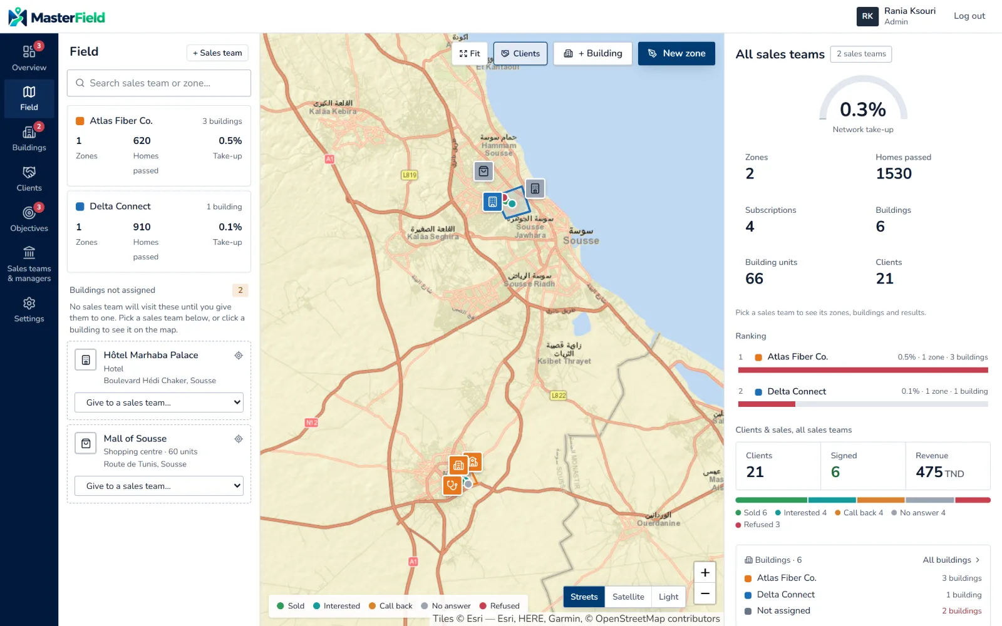
Task: Click the orange stethoscope map marker
Action: [x=452, y=485]
